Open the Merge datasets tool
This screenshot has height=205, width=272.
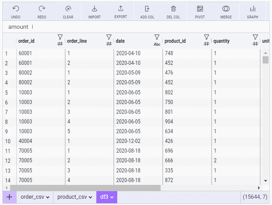(x=226, y=9)
